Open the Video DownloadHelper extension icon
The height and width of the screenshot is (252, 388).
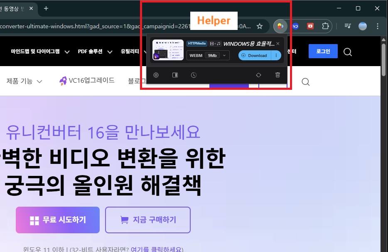pos(280,26)
